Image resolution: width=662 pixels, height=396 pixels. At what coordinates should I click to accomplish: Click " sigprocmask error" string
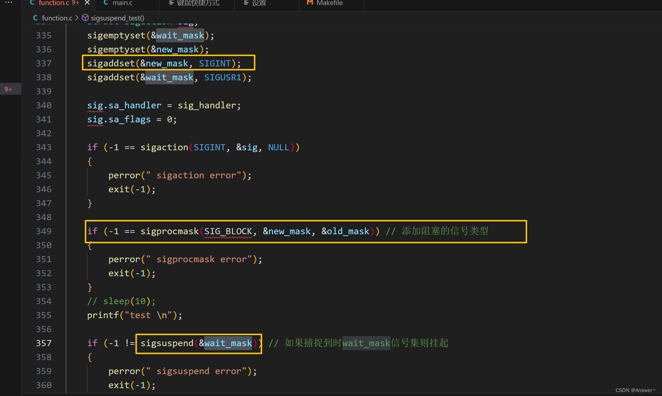click(x=199, y=259)
